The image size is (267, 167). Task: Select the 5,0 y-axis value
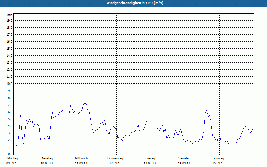click(x=10, y=119)
